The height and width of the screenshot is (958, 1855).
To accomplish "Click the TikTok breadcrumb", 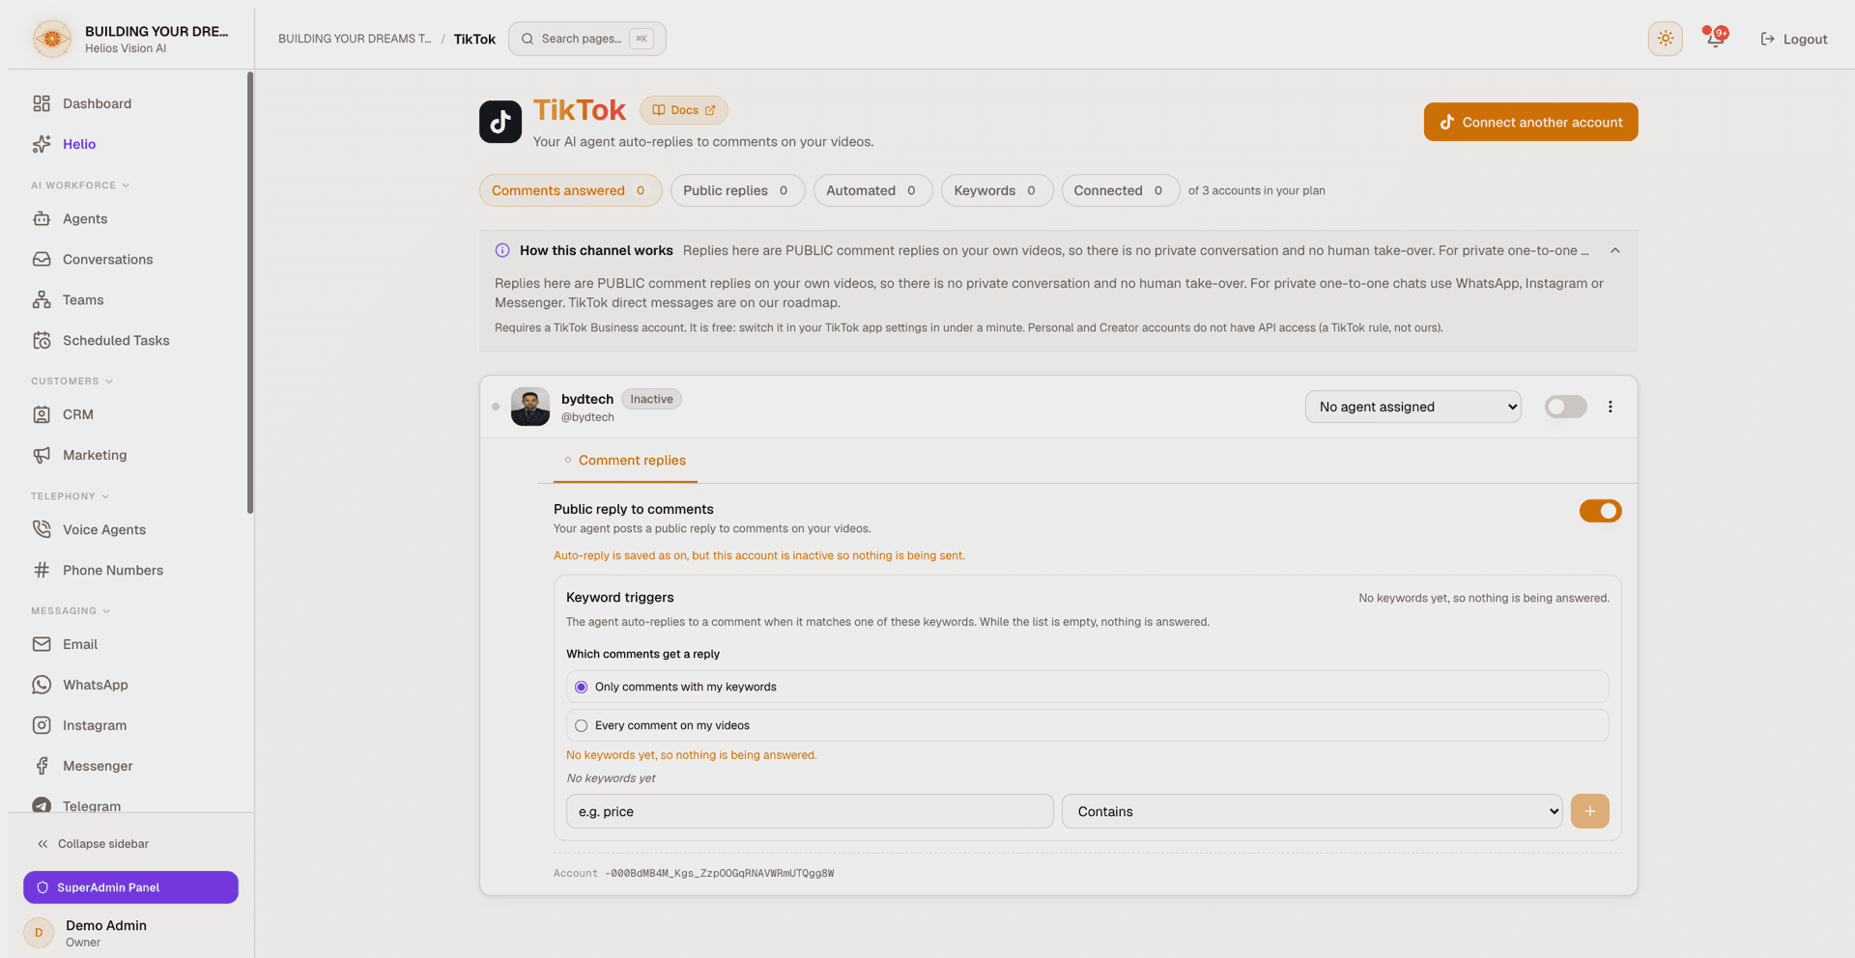I will pos(474,40).
